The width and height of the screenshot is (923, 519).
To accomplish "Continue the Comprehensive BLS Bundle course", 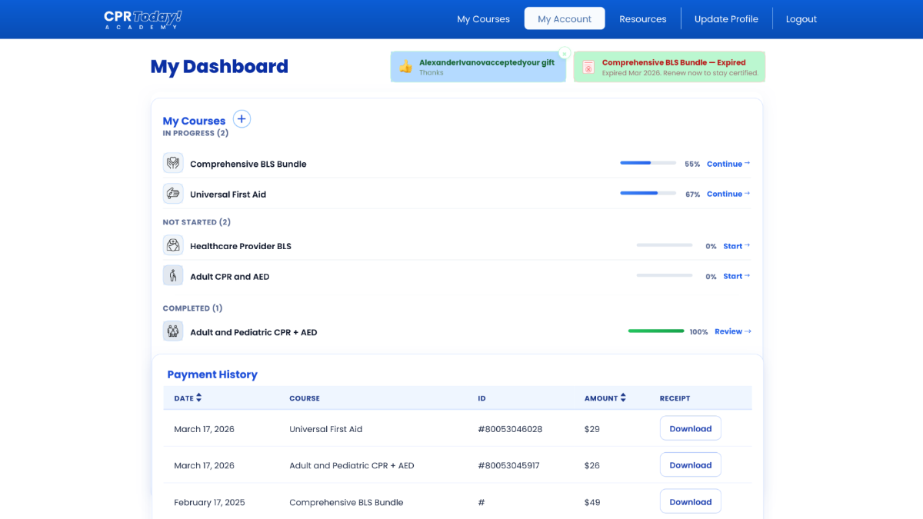I will pos(727,163).
